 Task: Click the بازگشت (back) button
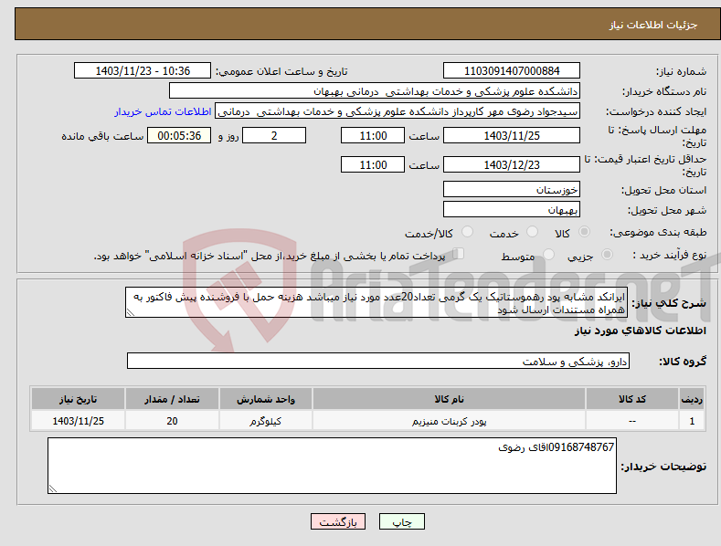click(x=338, y=521)
